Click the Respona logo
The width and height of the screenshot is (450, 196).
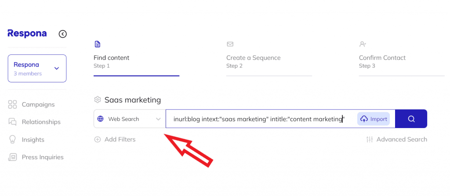tap(27, 33)
